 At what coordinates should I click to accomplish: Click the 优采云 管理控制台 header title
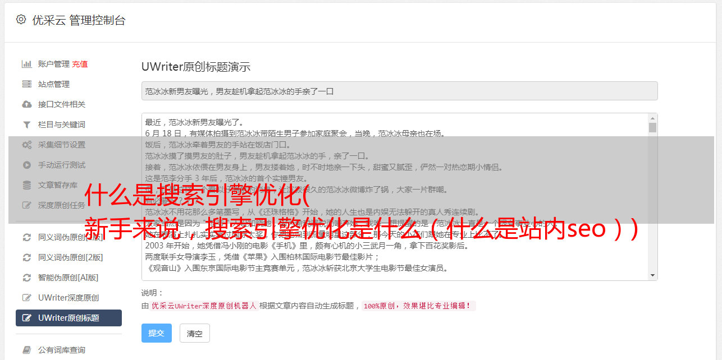pos(79,20)
